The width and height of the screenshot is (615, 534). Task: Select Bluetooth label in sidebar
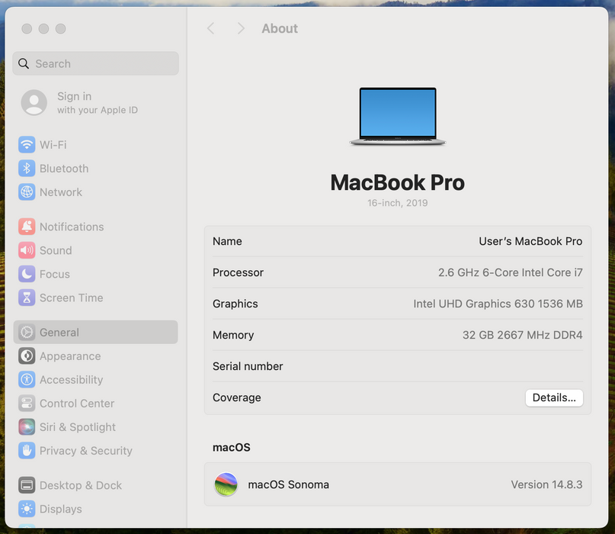(64, 169)
